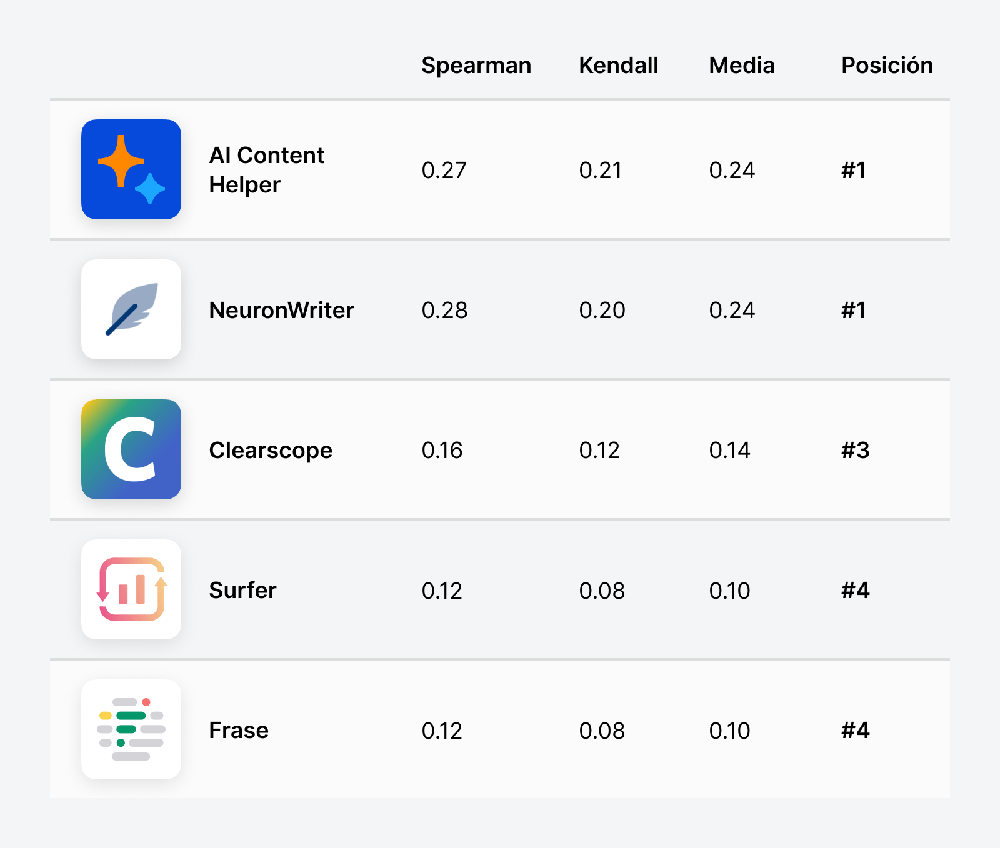Click the Frase logo icon
Viewport: 1000px width, 848px height.
point(131,729)
